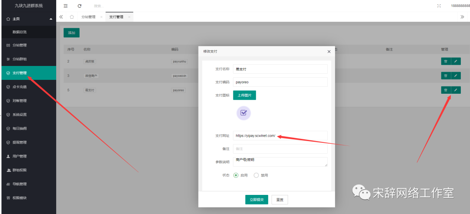This screenshot has height=214, width=470.
Task: Click the payxunhu code cell
Action: click(x=179, y=62)
